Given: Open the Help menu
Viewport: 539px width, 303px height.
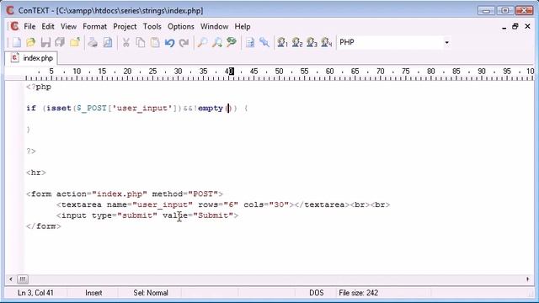Looking at the screenshot, I should pyautogui.click(x=243, y=26).
